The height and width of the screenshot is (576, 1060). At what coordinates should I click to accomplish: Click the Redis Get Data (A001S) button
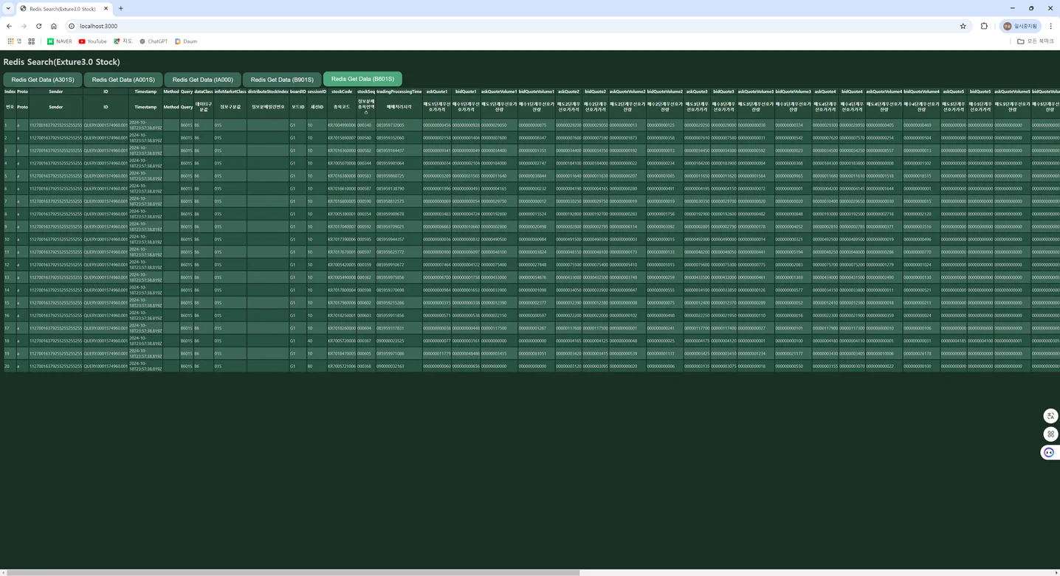point(123,80)
